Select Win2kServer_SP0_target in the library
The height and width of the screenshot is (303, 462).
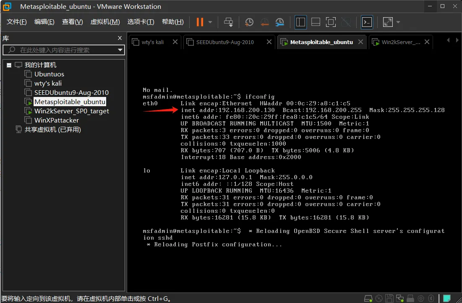click(72, 111)
